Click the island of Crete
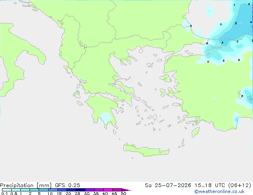 click(146, 150)
